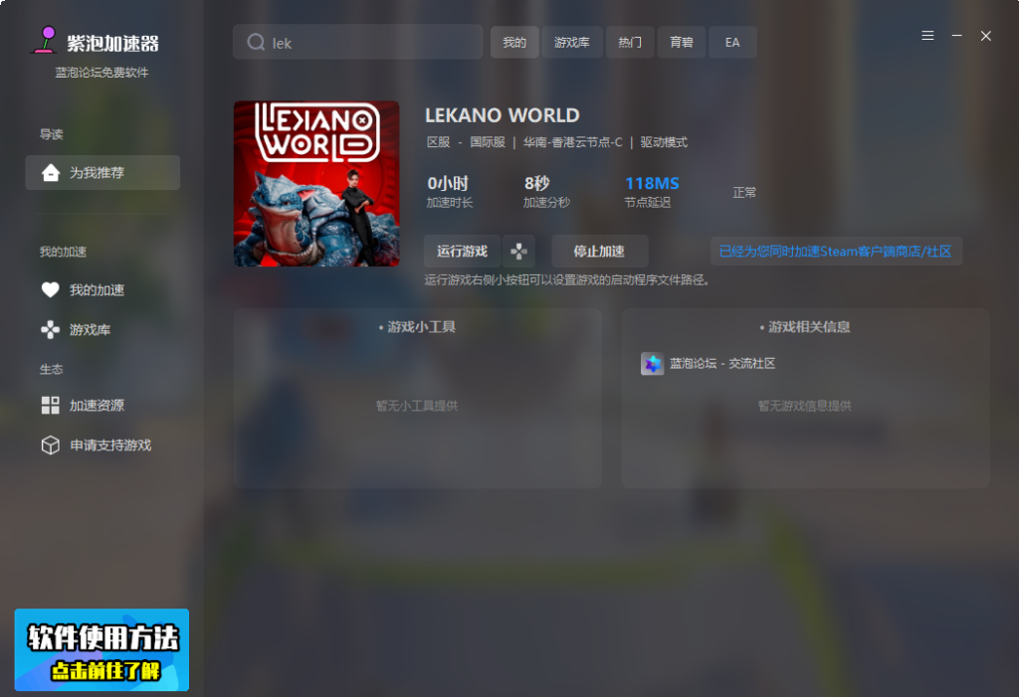Click the 0小时 acceleration duration value
The width and height of the screenshot is (1019, 697).
tap(448, 183)
